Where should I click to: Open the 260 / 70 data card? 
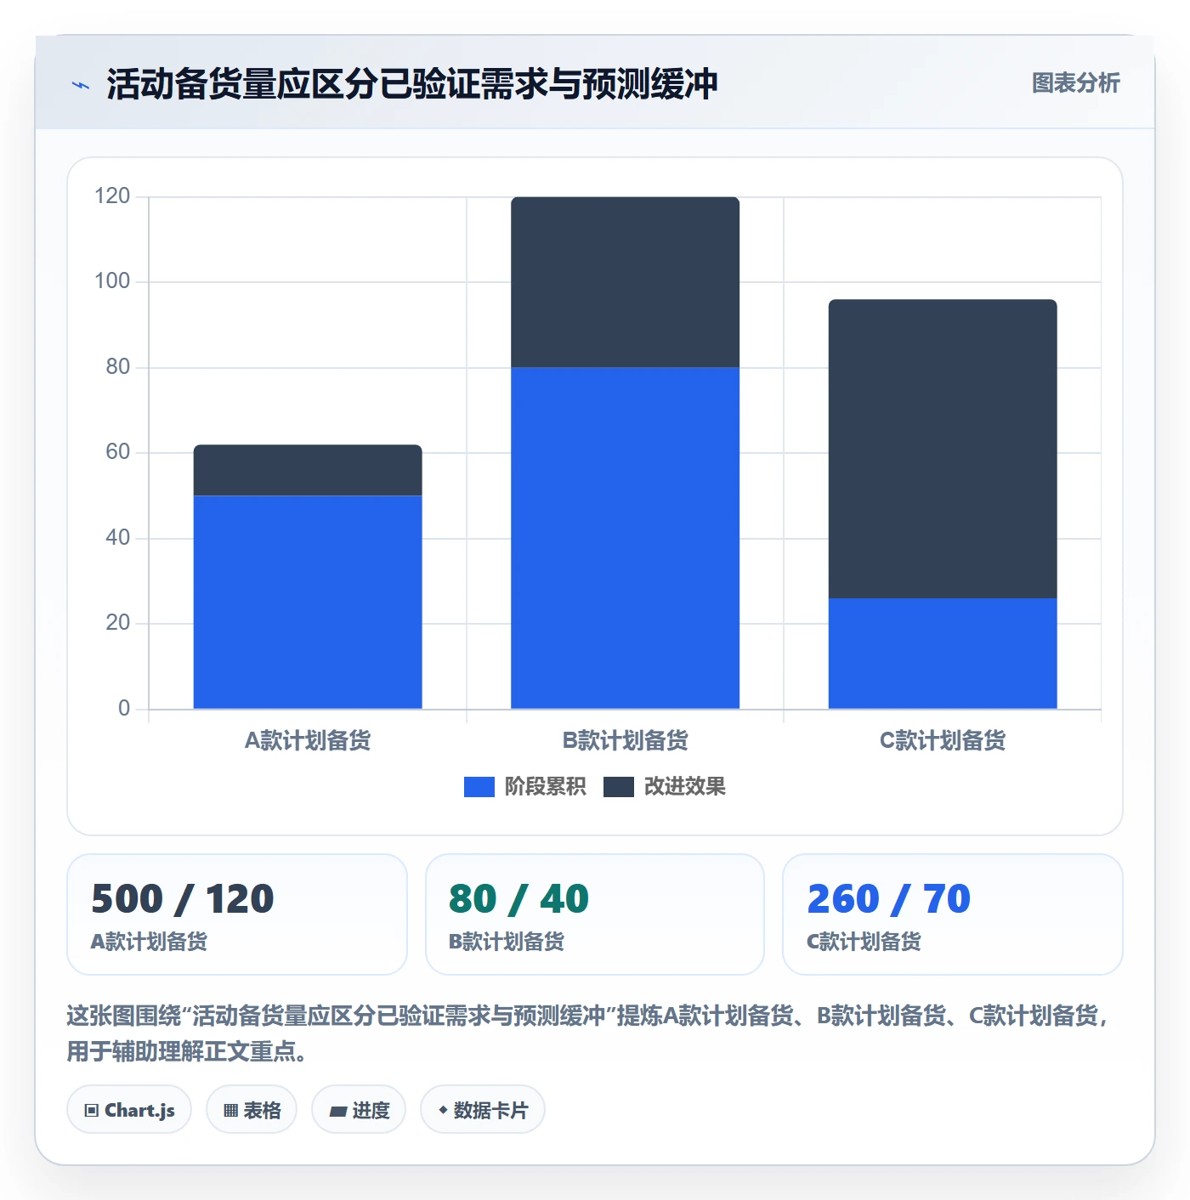tap(953, 914)
